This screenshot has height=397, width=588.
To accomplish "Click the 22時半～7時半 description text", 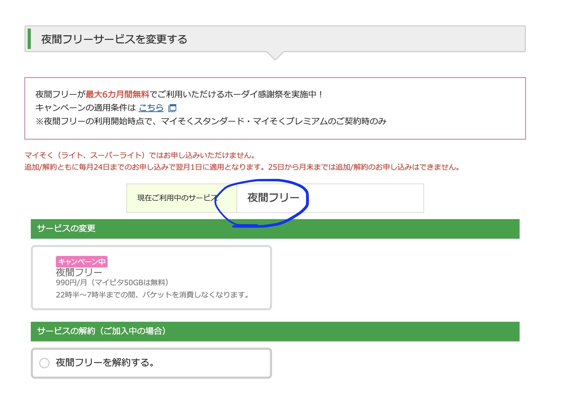I will (152, 295).
